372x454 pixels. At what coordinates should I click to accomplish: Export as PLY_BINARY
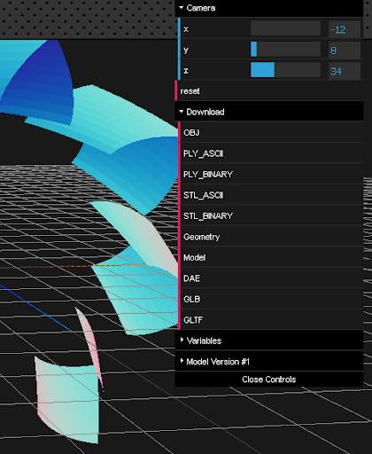tap(272, 174)
